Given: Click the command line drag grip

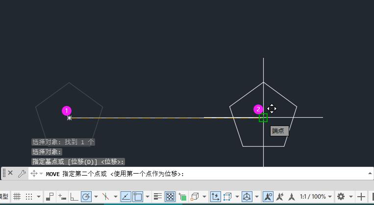Looking at the screenshot, I should 4,173.
